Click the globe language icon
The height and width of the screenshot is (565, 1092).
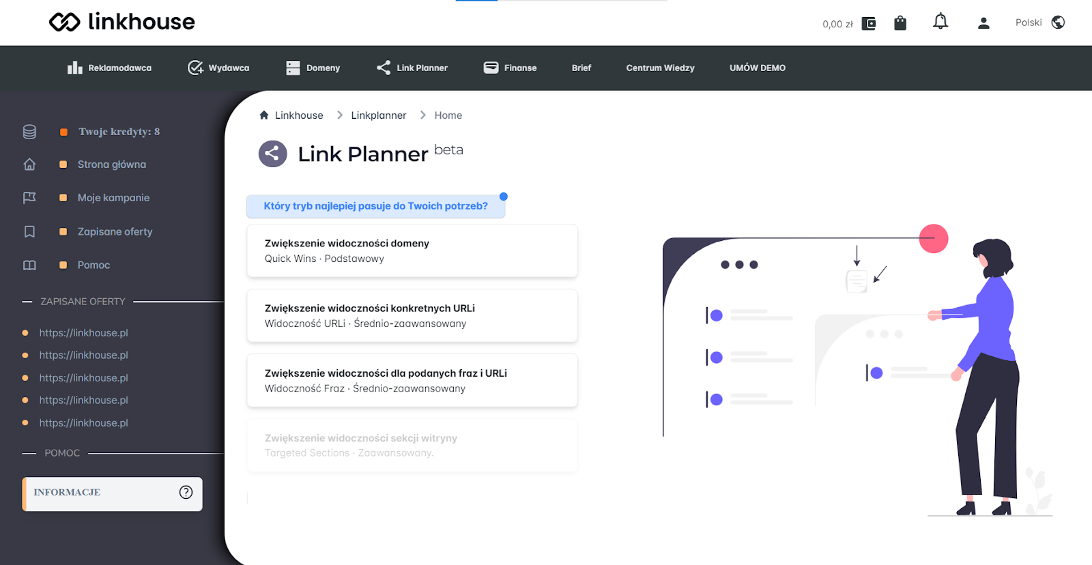[x=1058, y=23]
